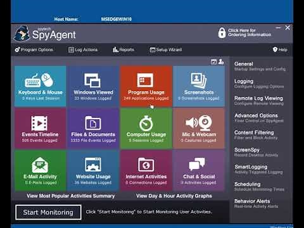Open the Chat & Social tile
Image resolution: width=304 pixels, height=228 pixels.
pyautogui.click(x=199, y=170)
